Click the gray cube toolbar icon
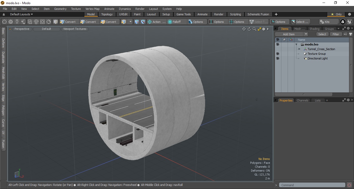This screenshot has width=354, height=189. point(55,22)
